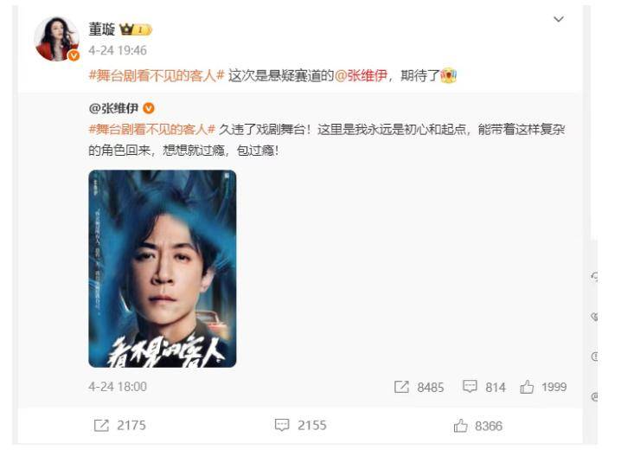The width and height of the screenshot is (621, 450).
Task: Expand the post options chevron
Action: click(559, 19)
